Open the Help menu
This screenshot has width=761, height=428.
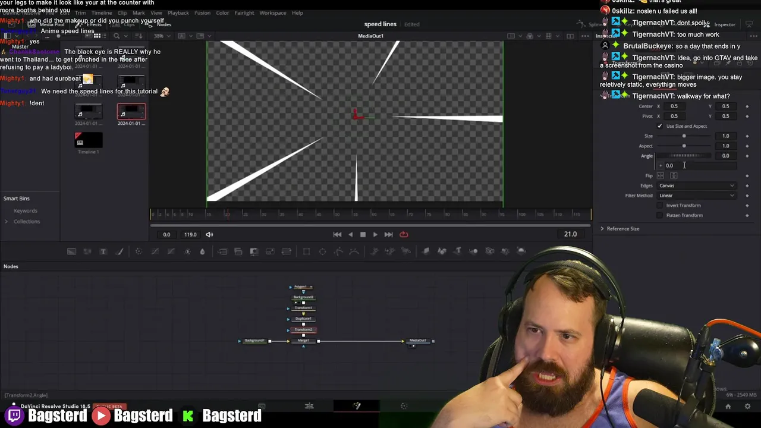tap(297, 13)
